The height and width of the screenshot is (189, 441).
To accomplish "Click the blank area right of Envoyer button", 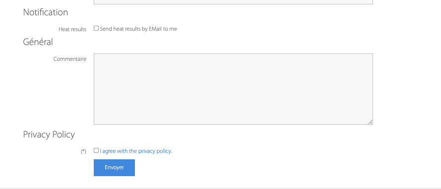I will click(x=253, y=168).
